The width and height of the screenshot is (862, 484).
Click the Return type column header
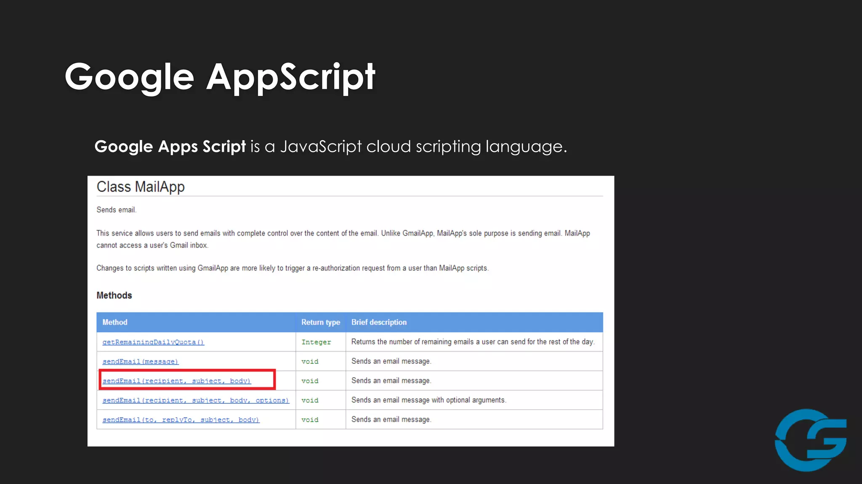coord(321,322)
